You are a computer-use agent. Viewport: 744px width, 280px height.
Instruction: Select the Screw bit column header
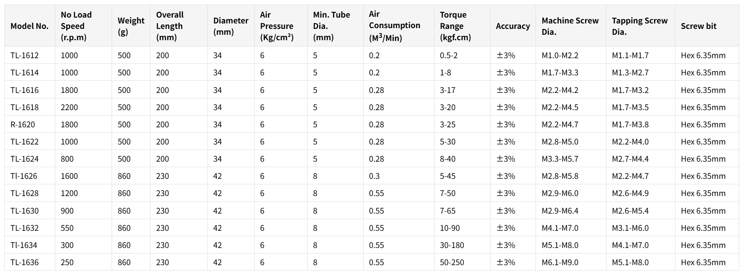tap(698, 26)
